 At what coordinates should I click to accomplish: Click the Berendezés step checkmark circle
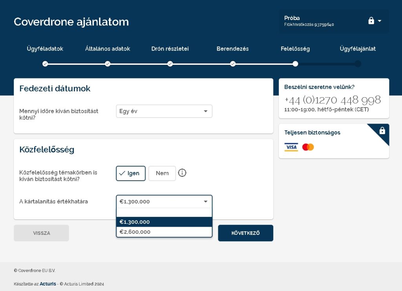(x=233, y=64)
